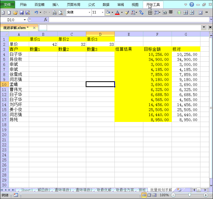Viewport: 213px width, 199px height.
Task: Open the Sheet1 worksheet tab
Action: point(27,190)
